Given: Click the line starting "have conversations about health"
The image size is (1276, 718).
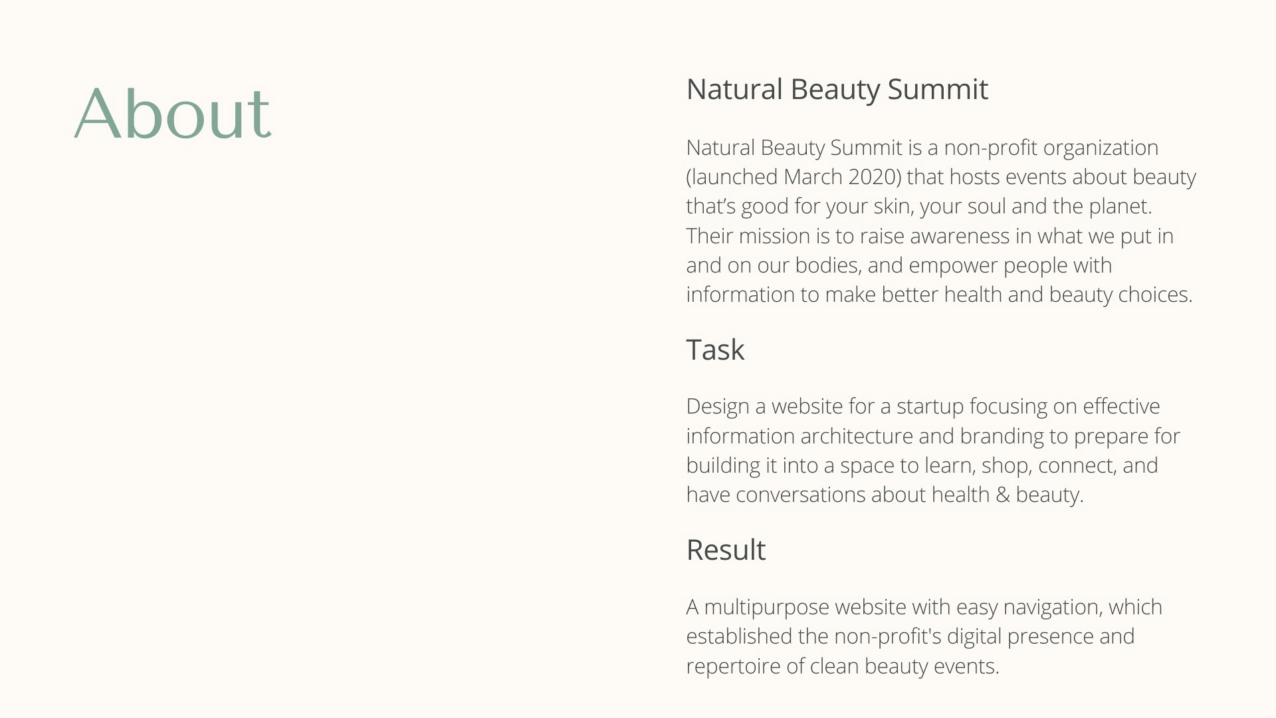Looking at the screenshot, I should [884, 495].
